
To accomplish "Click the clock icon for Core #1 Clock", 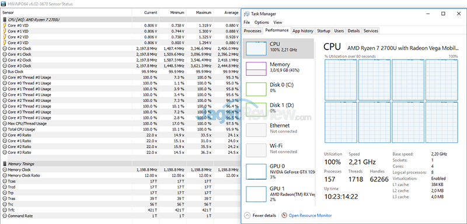I will pyautogui.click(x=5, y=54).
